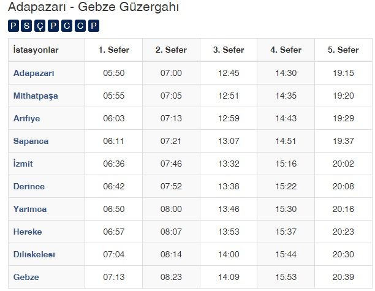375x291 pixels.
Task: Open the Gebze station link
Action: coord(26,277)
